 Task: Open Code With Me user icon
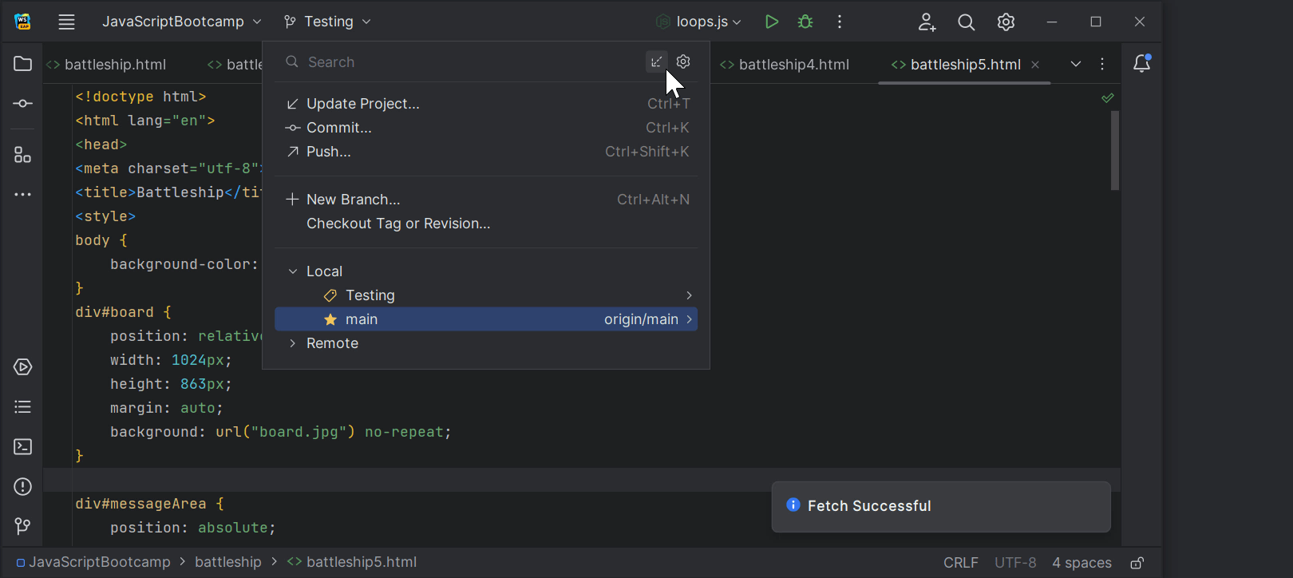click(x=926, y=22)
